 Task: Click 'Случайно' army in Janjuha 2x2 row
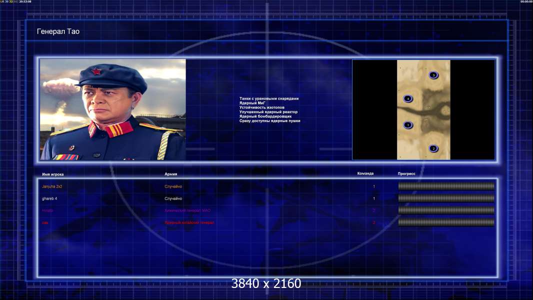tap(173, 186)
